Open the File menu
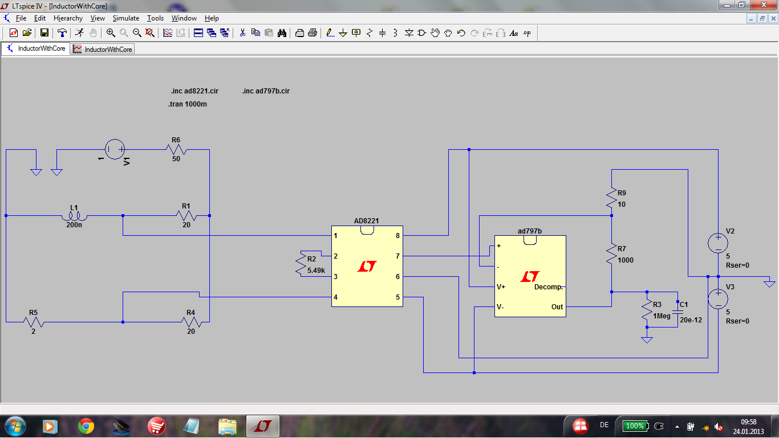The image size is (779, 438). pyautogui.click(x=21, y=18)
